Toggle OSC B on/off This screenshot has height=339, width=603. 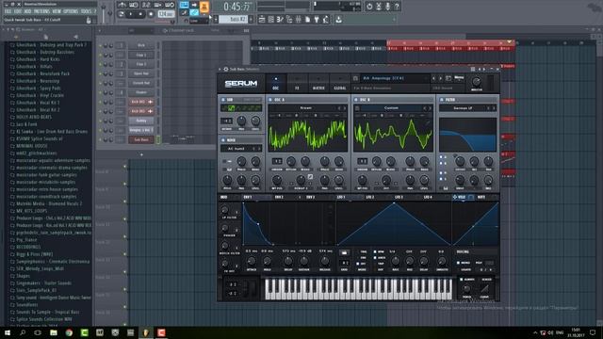356,100
